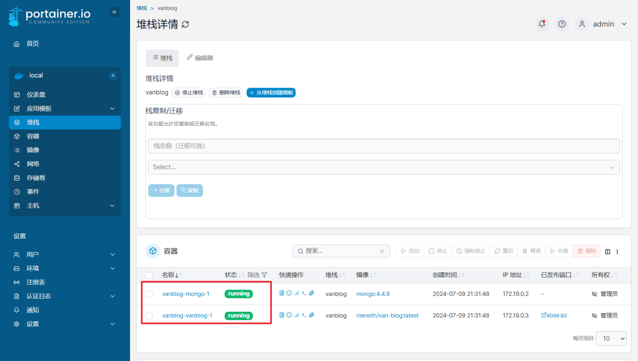
Task: Open stats chart for vanblog-vanblog-1
Action: pos(297,315)
